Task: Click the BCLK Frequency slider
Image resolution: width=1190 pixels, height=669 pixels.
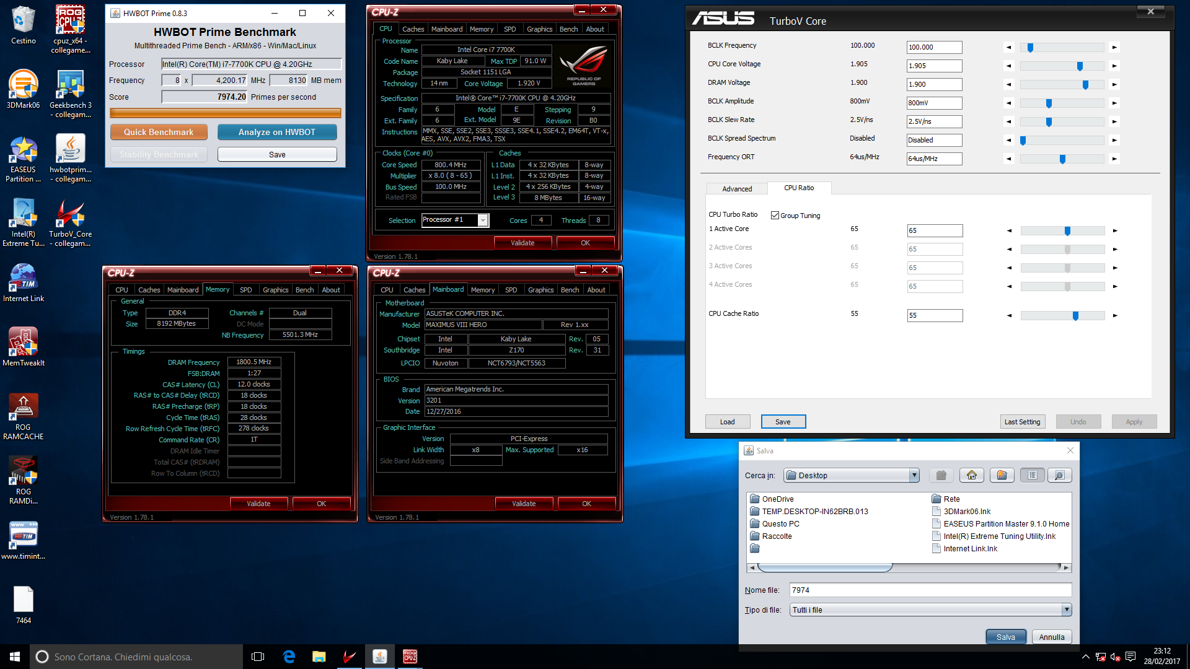Action: click(1062, 47)
